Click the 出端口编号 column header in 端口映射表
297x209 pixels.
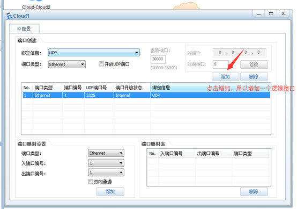214,153
